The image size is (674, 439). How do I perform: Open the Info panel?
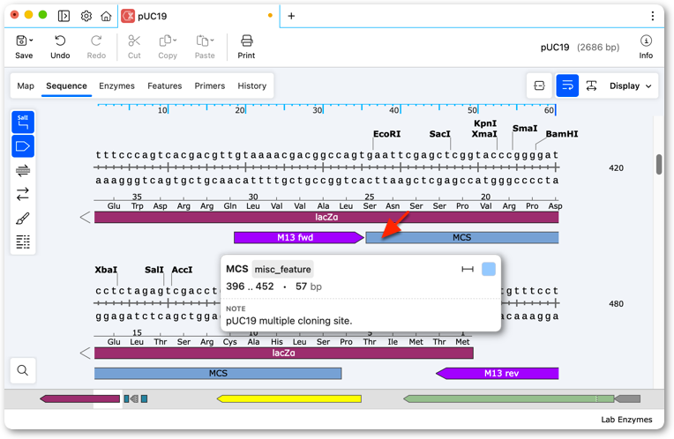[x=646, y=47]
